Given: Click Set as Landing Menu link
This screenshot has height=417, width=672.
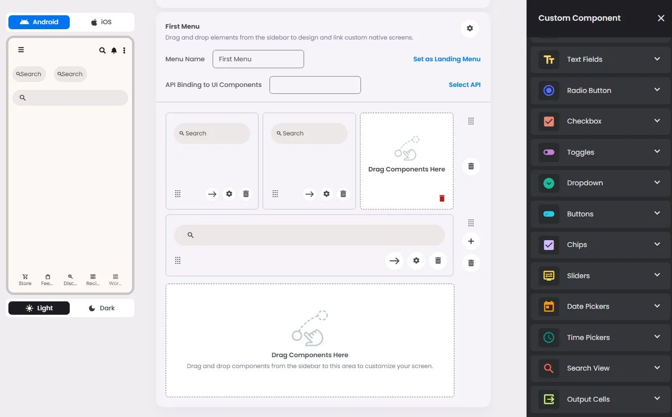Looking at the screenshot, I should [x=447, y=59].
